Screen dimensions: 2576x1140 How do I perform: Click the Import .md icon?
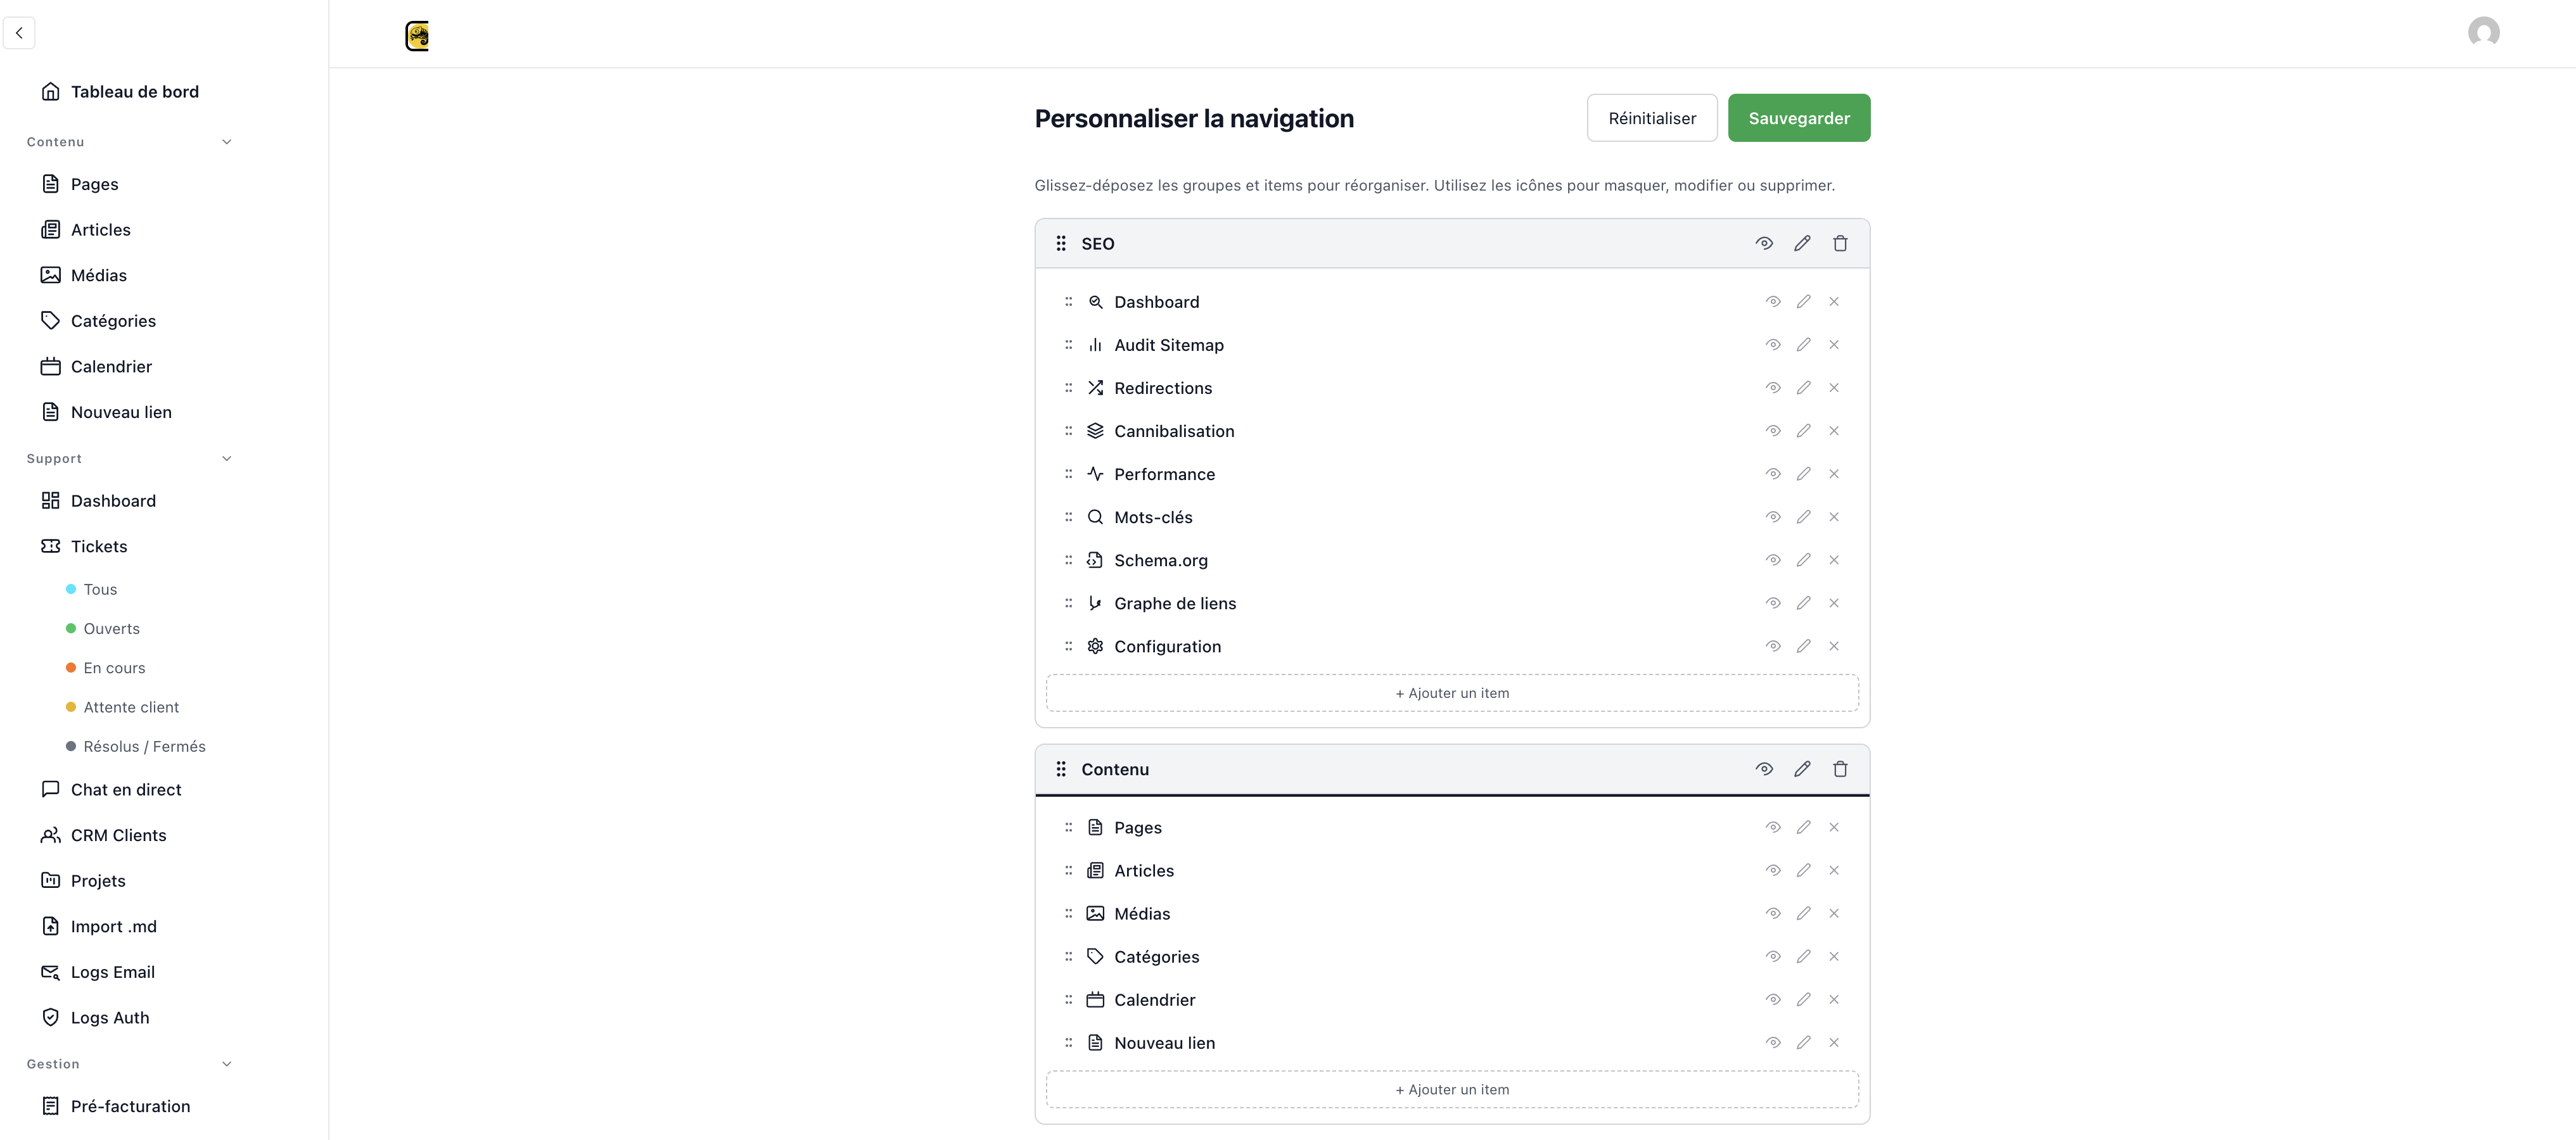click(x=51, y=926)
